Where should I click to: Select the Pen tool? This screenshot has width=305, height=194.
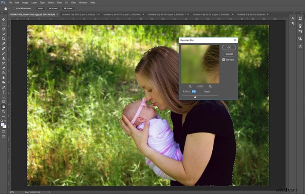[3, 87]
